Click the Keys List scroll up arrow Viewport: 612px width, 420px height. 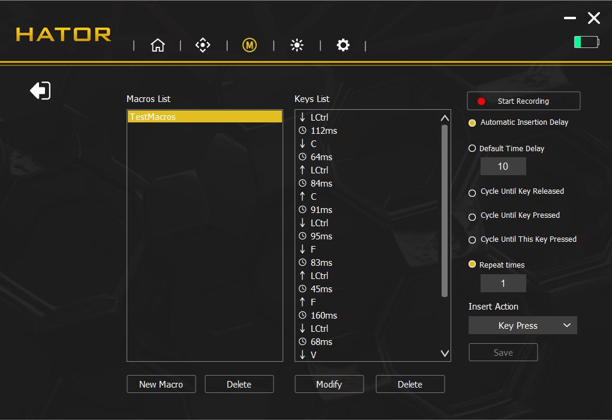(x=445, y=118)
